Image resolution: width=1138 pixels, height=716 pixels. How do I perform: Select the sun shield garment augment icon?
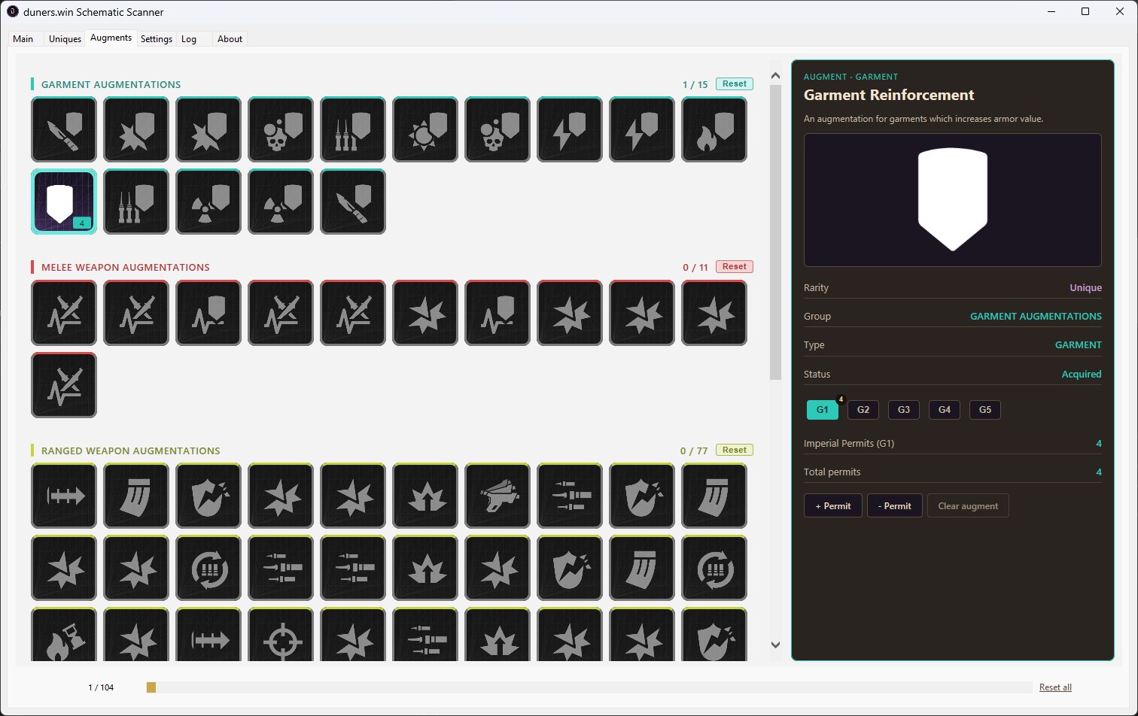click(425, 129)
